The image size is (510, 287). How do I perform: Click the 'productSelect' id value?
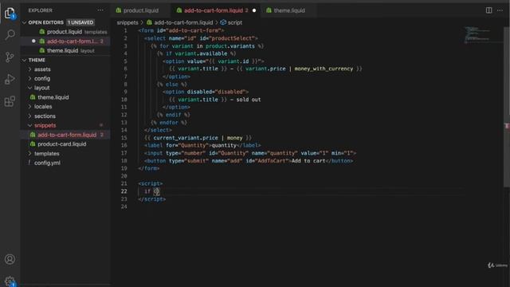pos(233,38)
